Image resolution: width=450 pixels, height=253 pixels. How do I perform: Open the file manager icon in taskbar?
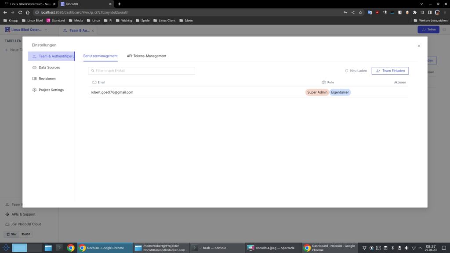[48, 248]
